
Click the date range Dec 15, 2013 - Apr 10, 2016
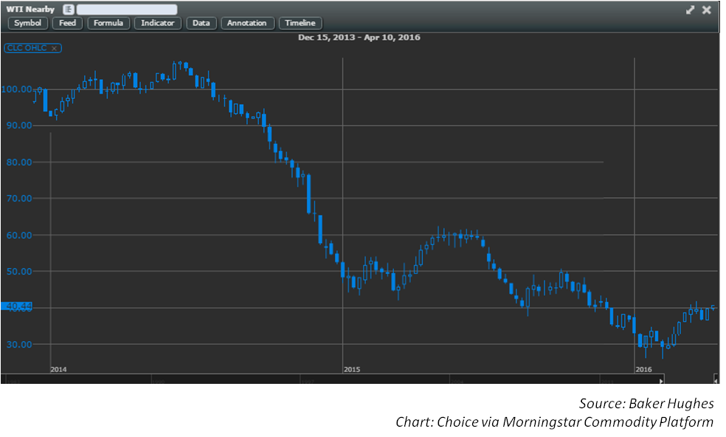[x=359, y=38]
